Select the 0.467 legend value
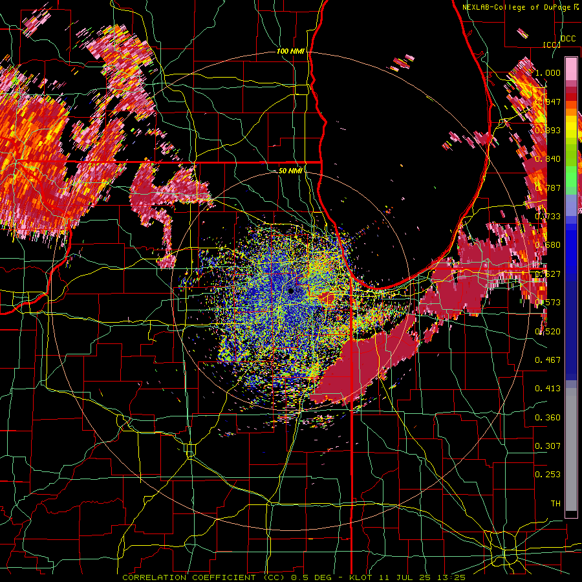 [548, 360]
